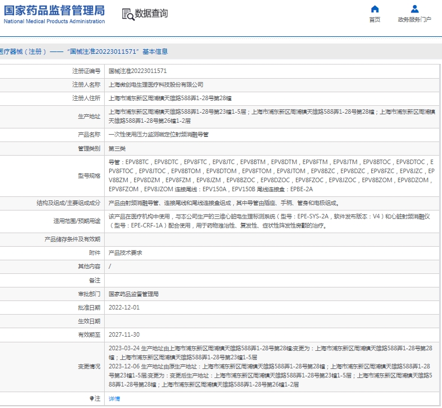442x408 pixels.
Task: Click the 第三类 management category value
Action: [x=117, y=148]
